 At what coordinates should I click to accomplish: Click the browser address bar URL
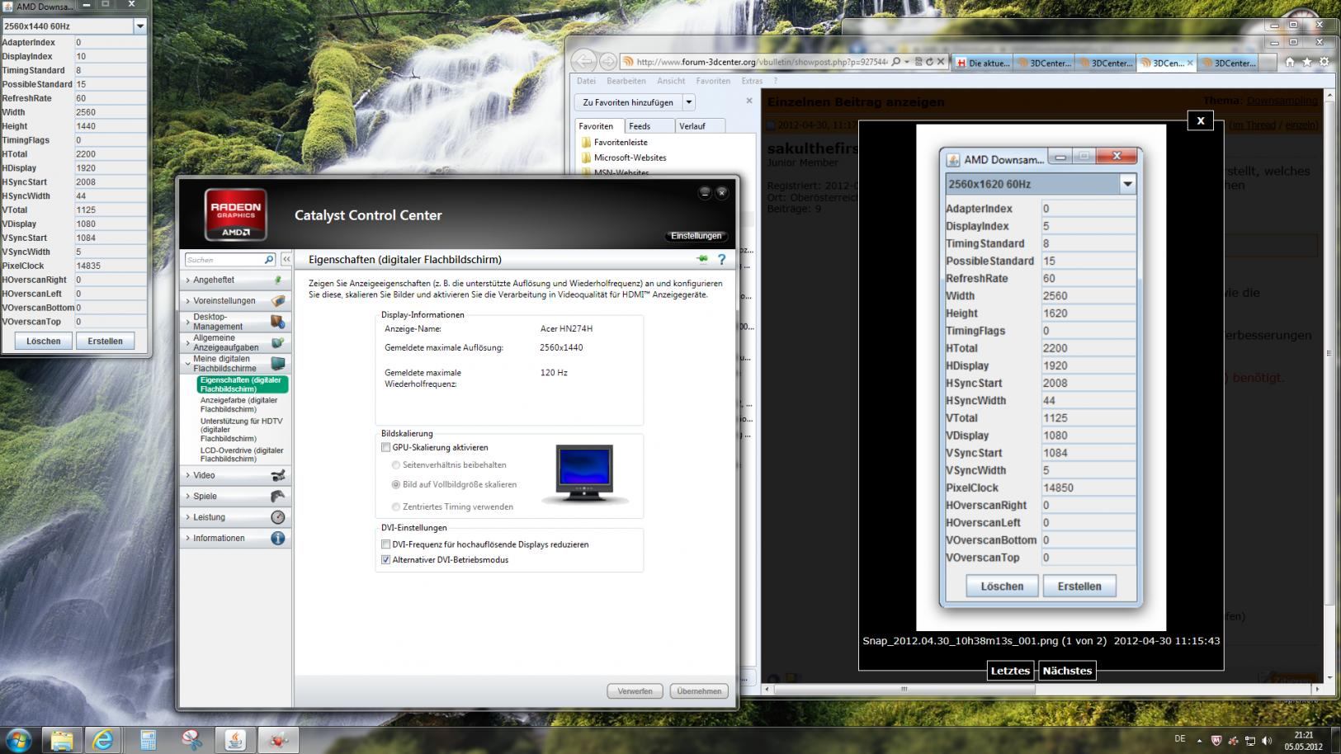coord(761,61)
